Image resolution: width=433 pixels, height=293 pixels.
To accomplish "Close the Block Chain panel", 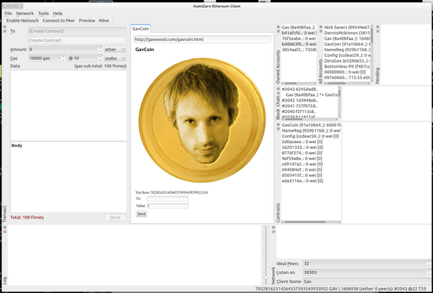I will [x=278, y=89].
